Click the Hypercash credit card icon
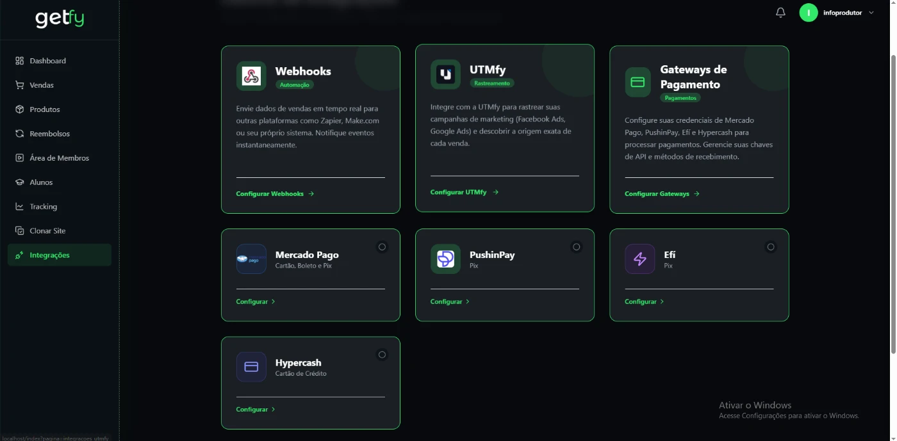This screenshot has width=897, height=441. pyautogui.click(x=251, y=367)
